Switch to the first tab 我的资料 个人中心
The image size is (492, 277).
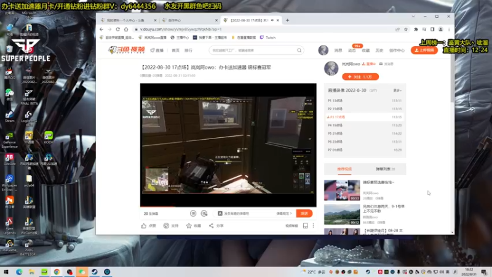pos(129,20)
